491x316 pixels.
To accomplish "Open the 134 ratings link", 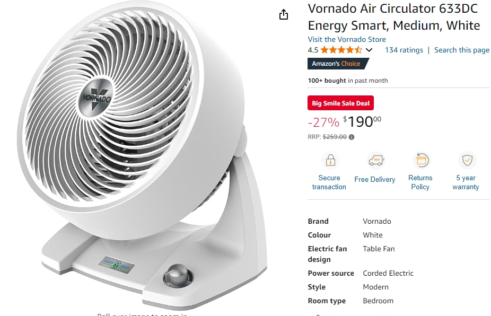I will 404,50.
